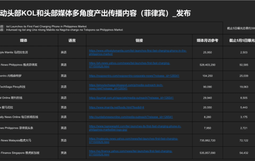Viewport: 255px width, 161px height.
Task: Click 英语 in the 马尼拉生活 row
Action: click(64, 52)
